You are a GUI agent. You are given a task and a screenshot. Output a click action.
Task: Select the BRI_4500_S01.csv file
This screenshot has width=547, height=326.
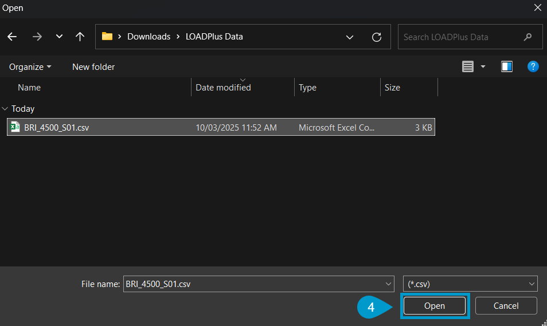[x=221, y=127]
